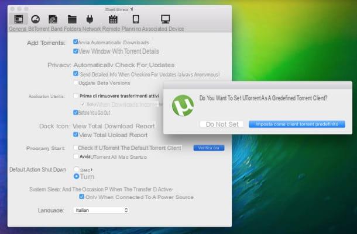
Task: Open the Remote calendar-style icon
Action: (113, 19)
